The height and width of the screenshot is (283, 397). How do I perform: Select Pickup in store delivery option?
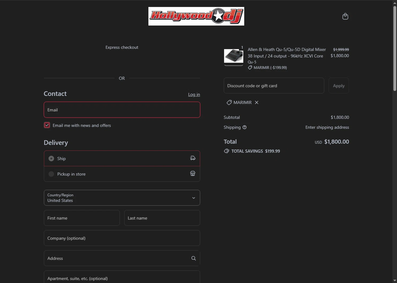point(122,174)
